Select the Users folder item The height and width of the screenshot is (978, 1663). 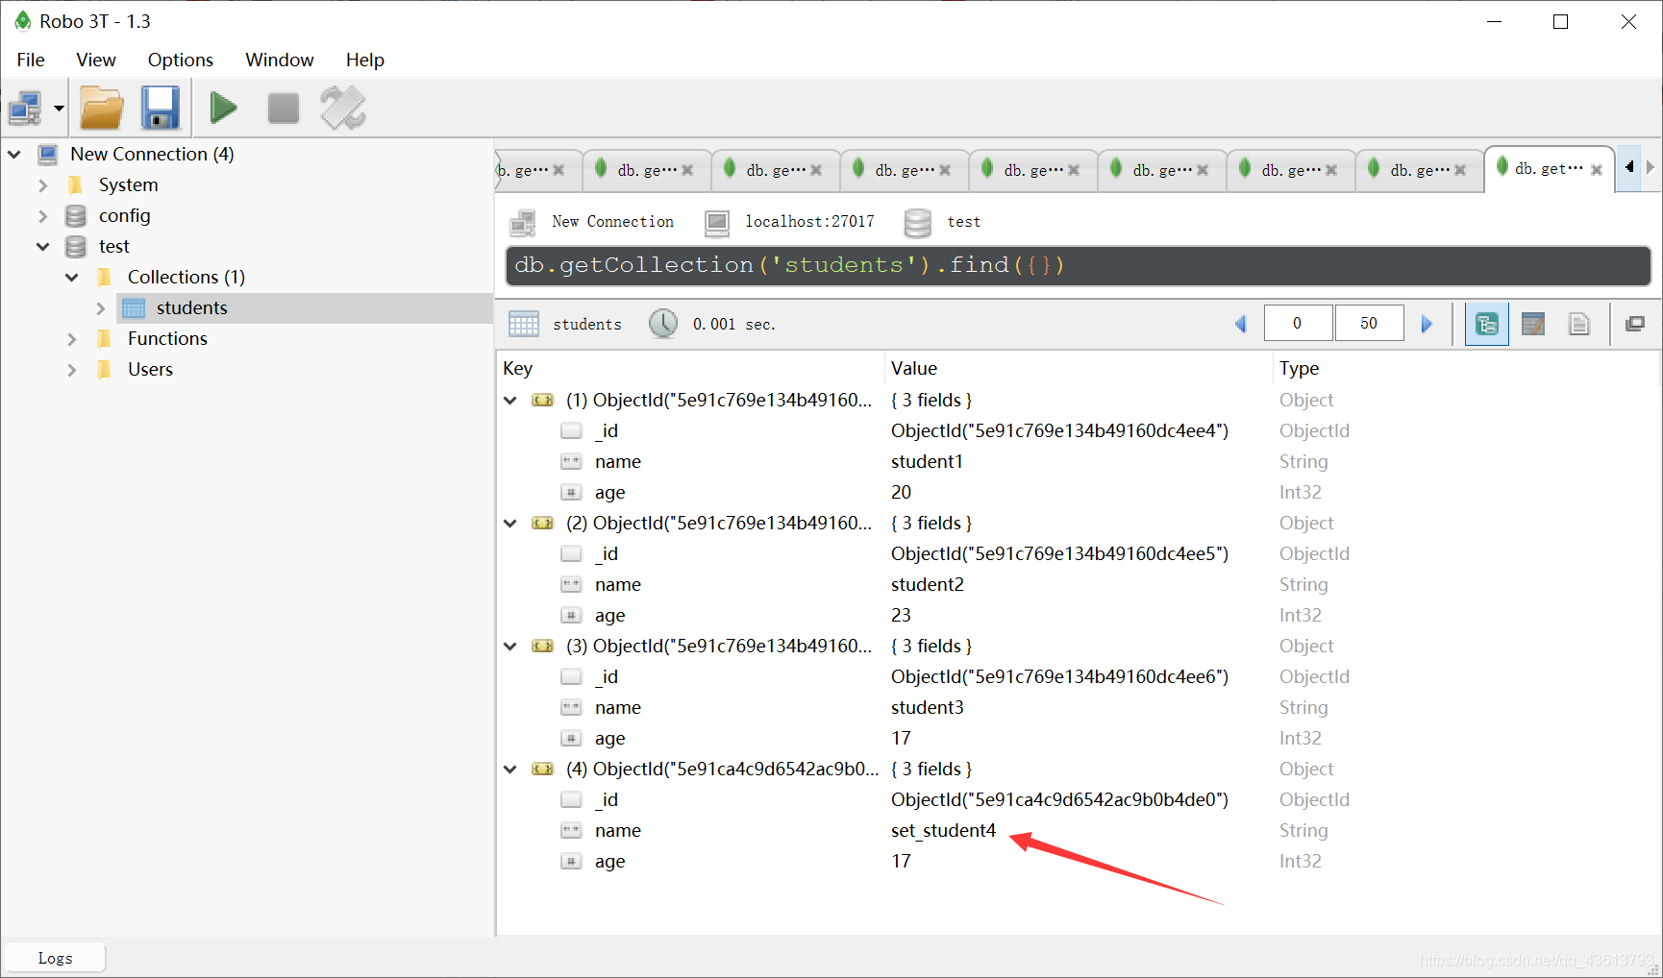pyautogui.click(x=150, y=369)
